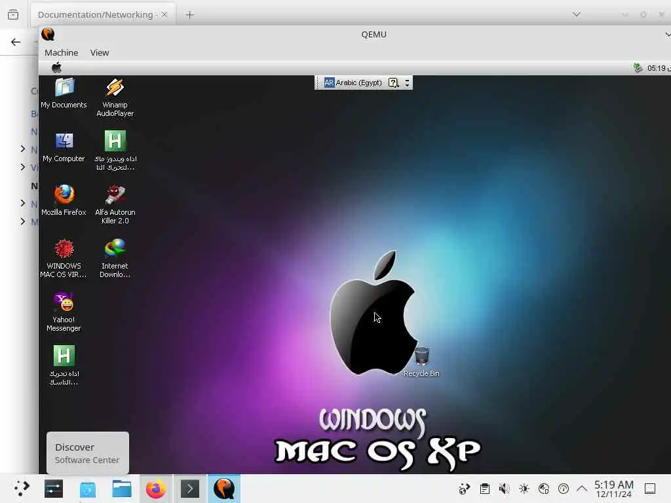Open brightness and color tray icon
Viewport: 671px width, 503px height.
[x=524, y=489]
